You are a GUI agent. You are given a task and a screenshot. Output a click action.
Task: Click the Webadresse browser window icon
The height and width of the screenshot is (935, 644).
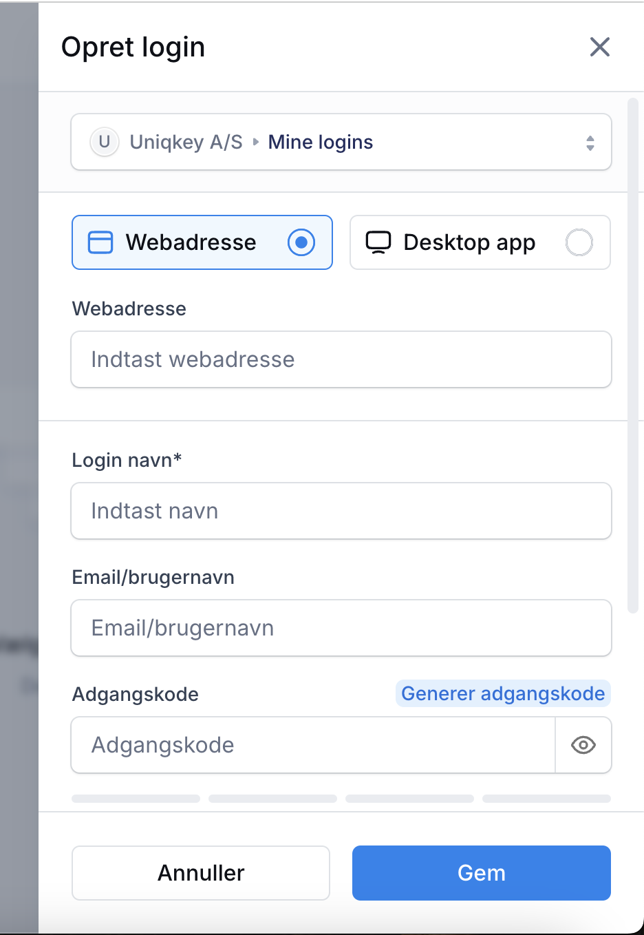(100, 242)
